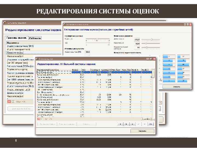
Task: Click the body length field showing 151,5
Action: pyautogui.click(x=137, y=39)
